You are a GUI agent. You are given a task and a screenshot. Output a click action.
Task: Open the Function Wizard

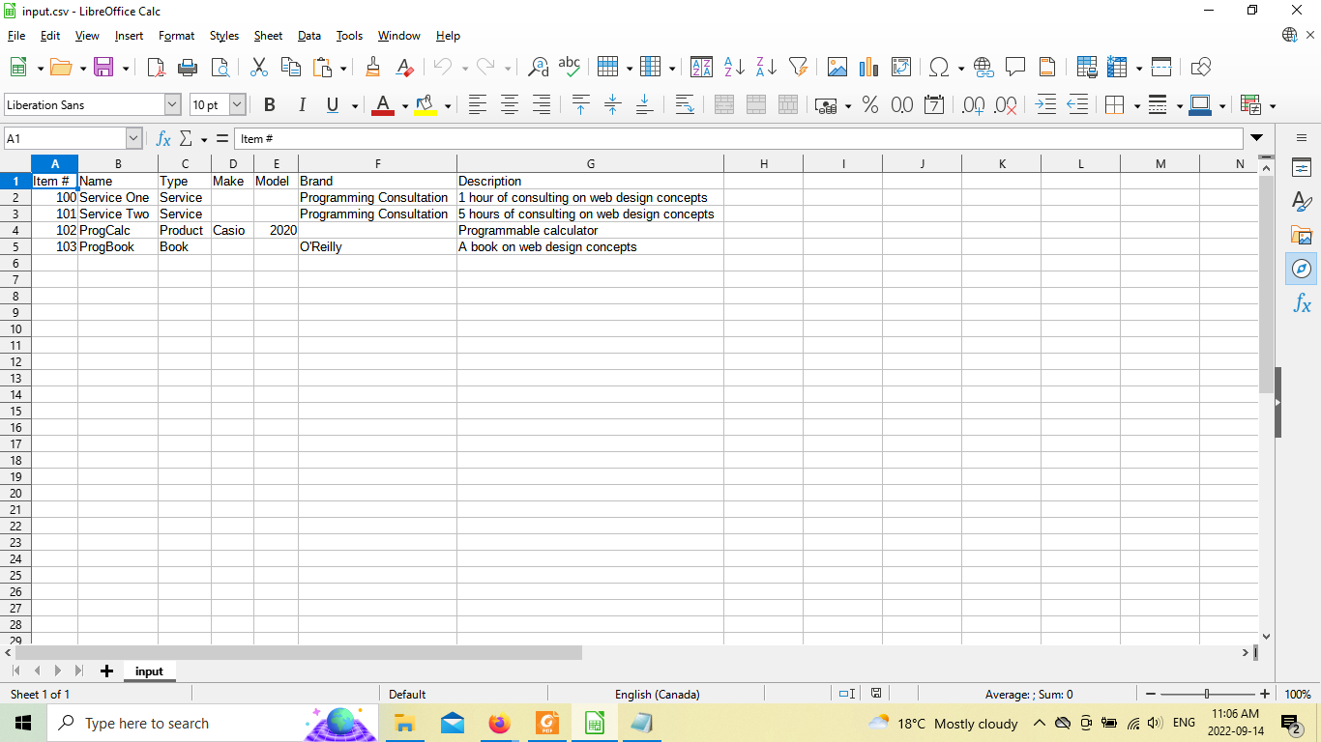point(163,139)
